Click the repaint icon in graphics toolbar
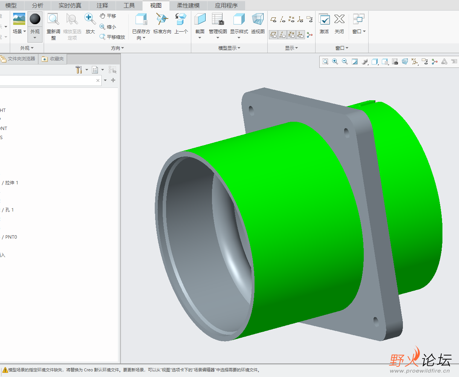The width and height of the screenshot is (459, 377). coord(355,61)
